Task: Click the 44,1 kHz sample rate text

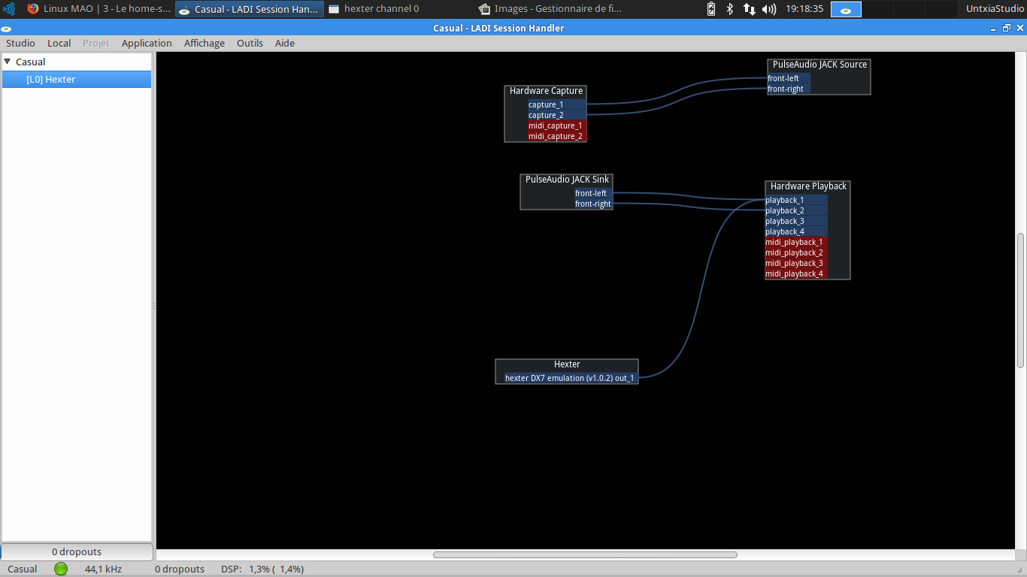Action: coord(103,569)
